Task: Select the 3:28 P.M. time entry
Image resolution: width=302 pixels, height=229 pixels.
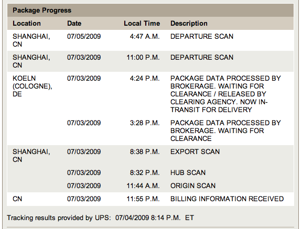Action: tap(145, 123)
